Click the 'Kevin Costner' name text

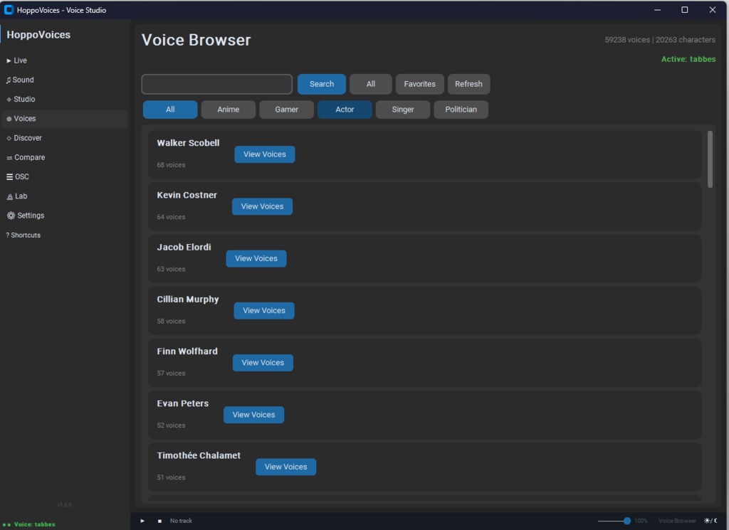[187, 195]
